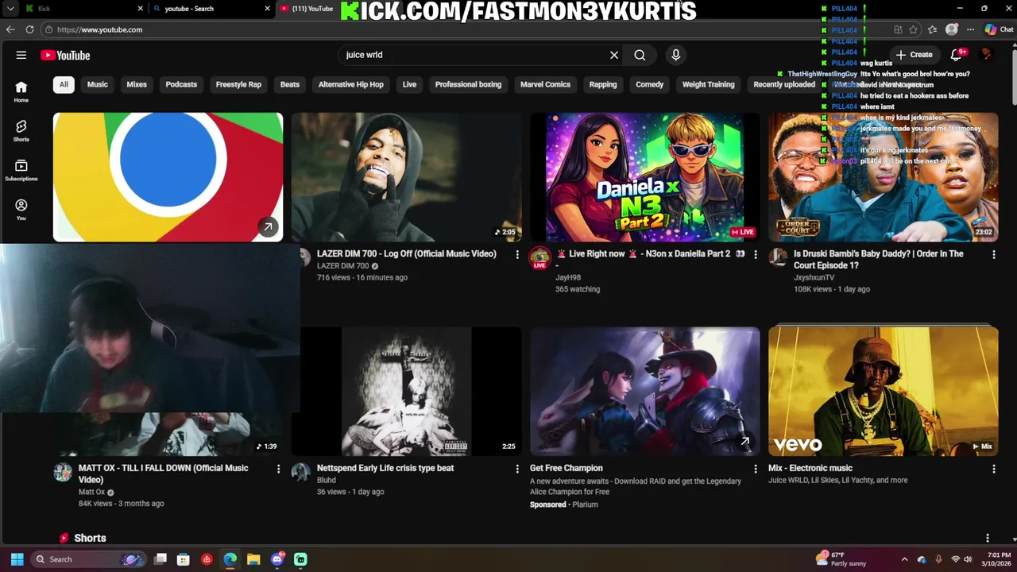Select the Weight Training chip
This screenshot has width=1017, height=572.
[x=708, y=84]
